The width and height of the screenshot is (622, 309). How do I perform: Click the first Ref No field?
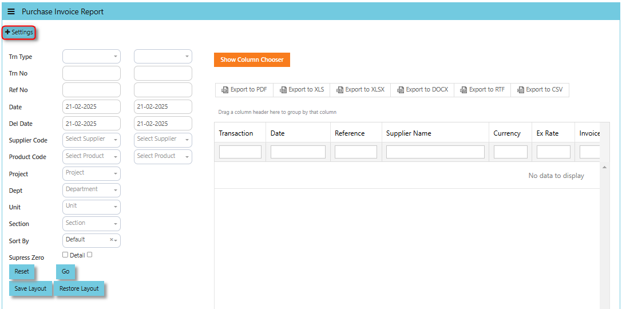[92, 90]
